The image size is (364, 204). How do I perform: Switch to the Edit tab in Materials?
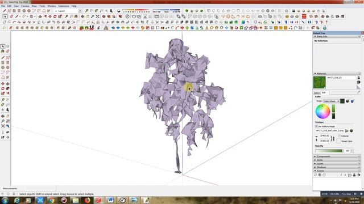[x=324, y=93]
